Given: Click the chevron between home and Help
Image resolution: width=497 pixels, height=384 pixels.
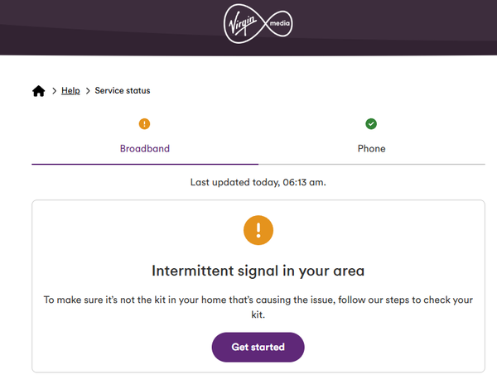Looking at the screenshot, I should coord(54,91).
